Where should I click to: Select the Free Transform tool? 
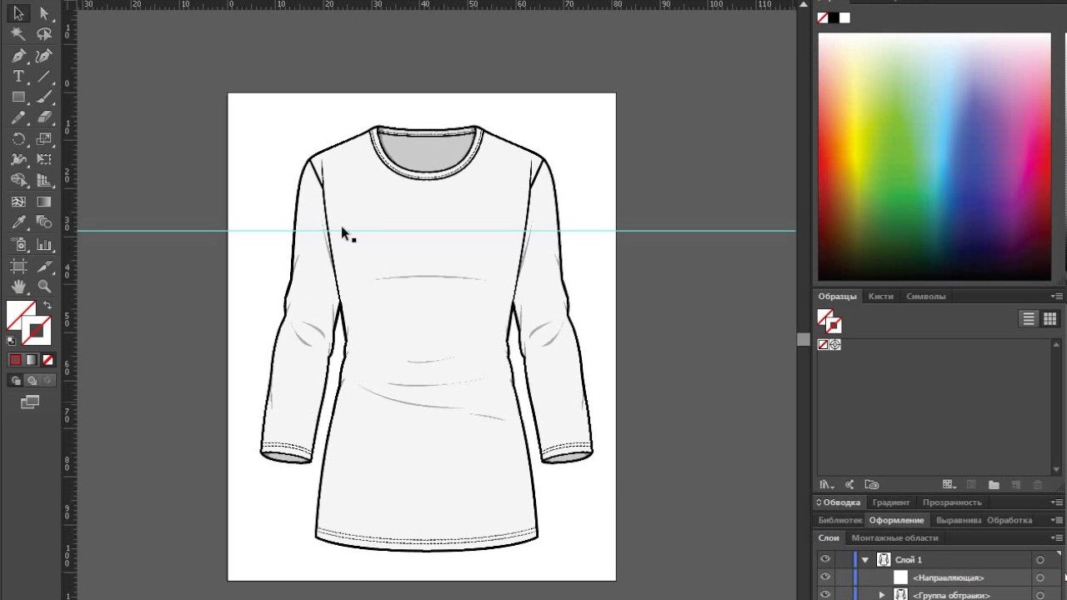44,159
